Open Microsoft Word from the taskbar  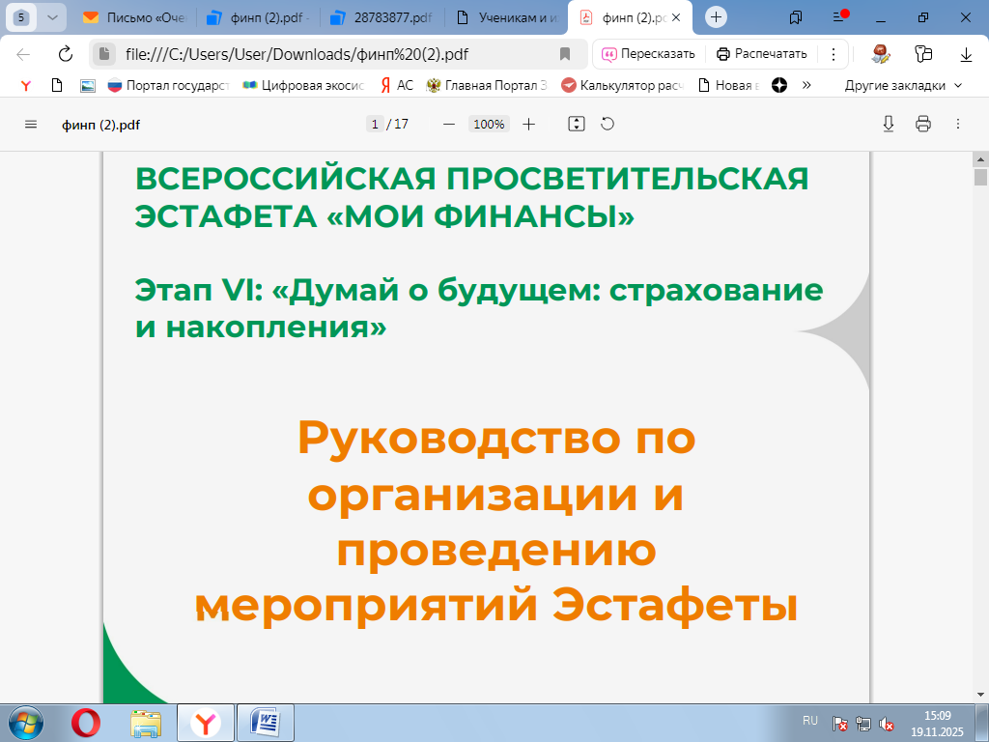265,723
